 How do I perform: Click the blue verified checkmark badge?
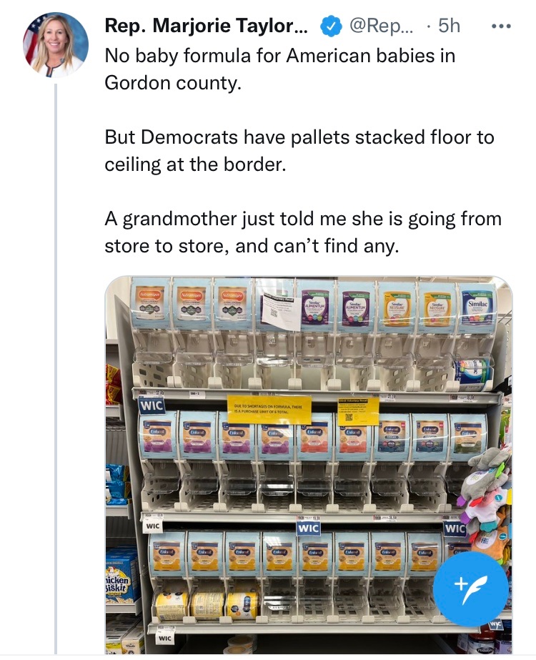[x=329, y=26]
